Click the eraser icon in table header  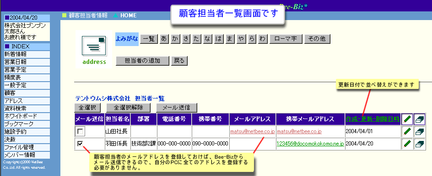tap(419, 119)
